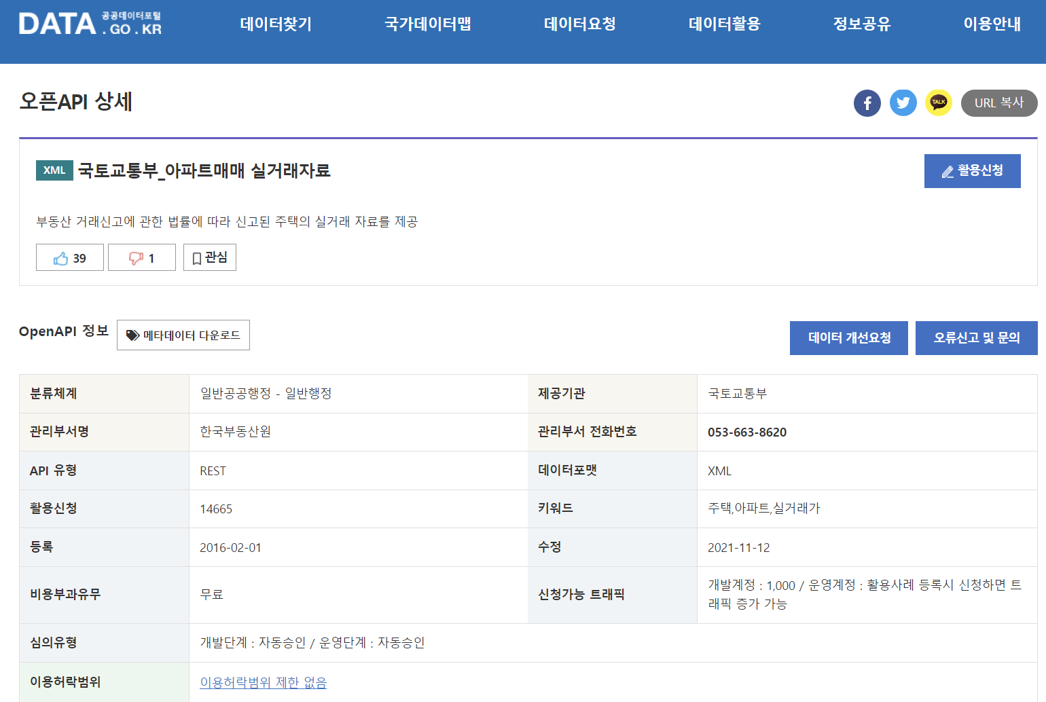This screenshot has width=1046, height=702.
Task: Click the 데이터 개선요청 button
Action: tap(848, 337)
